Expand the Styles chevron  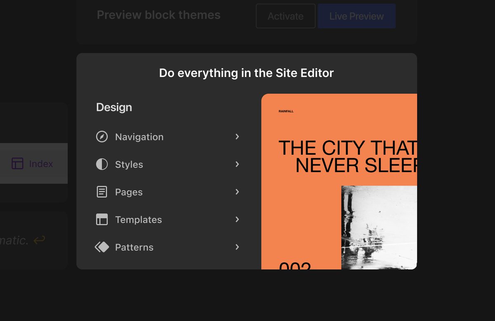[x=237, y=164]
